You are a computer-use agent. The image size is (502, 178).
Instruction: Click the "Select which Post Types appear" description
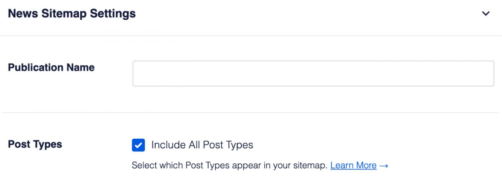coord(230,166)
